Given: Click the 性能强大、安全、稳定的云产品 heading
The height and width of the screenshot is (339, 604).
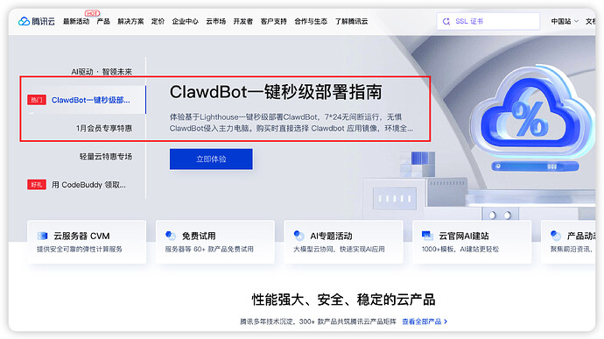Looking at the screenshot, I should [x=344, y=300].
